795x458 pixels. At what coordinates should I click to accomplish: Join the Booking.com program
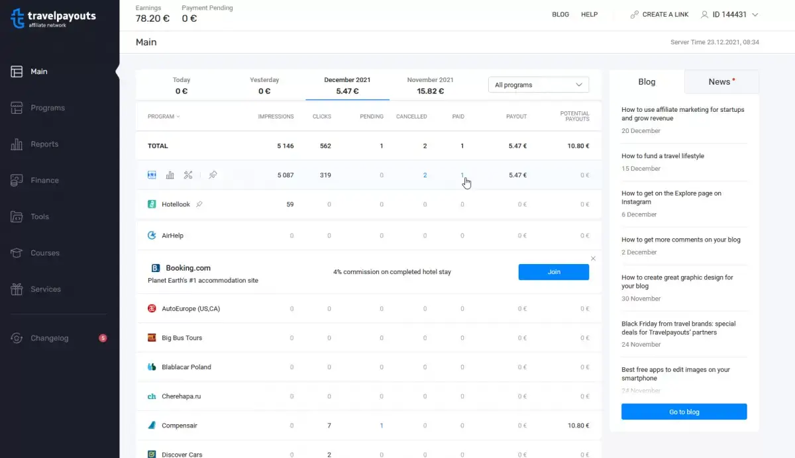(x=554, y=272)
